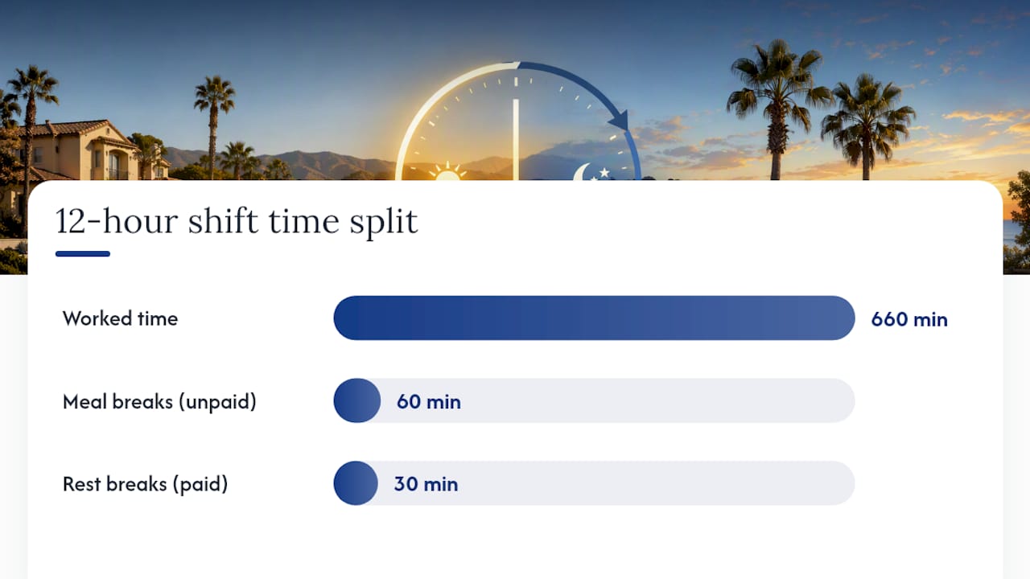
Task: Click the small star beside the moon
Action: coord(604,172)
